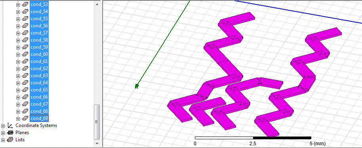This screenshot has width=362, height=148.
Task: Click the tree panel scrollbar thumb
Action: [x=97, y=122]
